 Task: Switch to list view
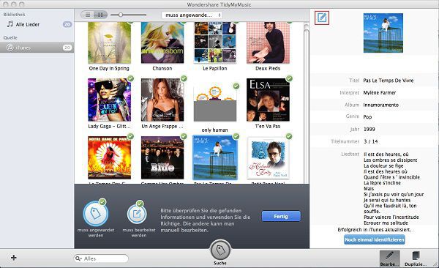tap(88, 15)
